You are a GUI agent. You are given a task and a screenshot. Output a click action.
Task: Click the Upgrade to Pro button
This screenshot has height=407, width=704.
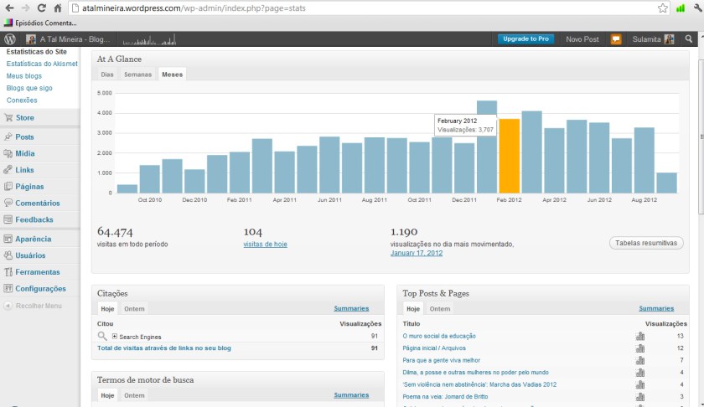[525, 39]
